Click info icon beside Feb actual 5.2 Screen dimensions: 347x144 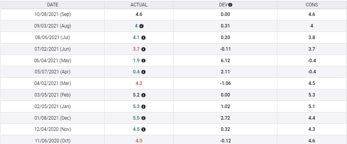(143, 95)
